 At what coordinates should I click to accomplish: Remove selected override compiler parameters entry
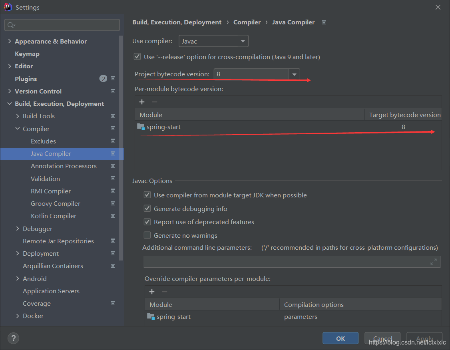point(164,292)
